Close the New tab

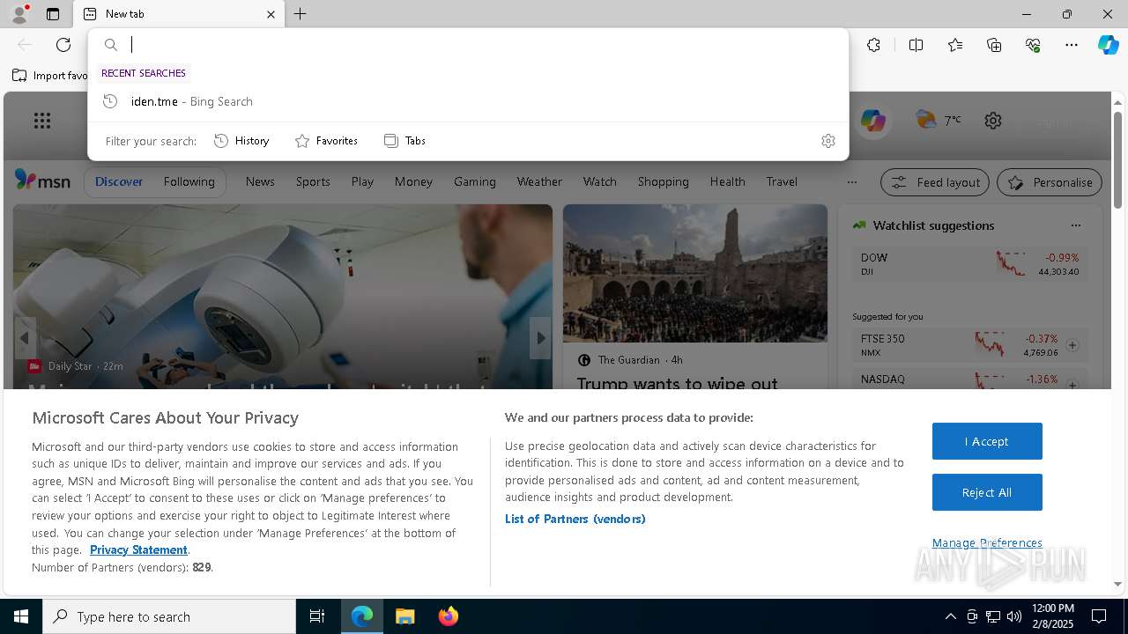tap(271, 14)
